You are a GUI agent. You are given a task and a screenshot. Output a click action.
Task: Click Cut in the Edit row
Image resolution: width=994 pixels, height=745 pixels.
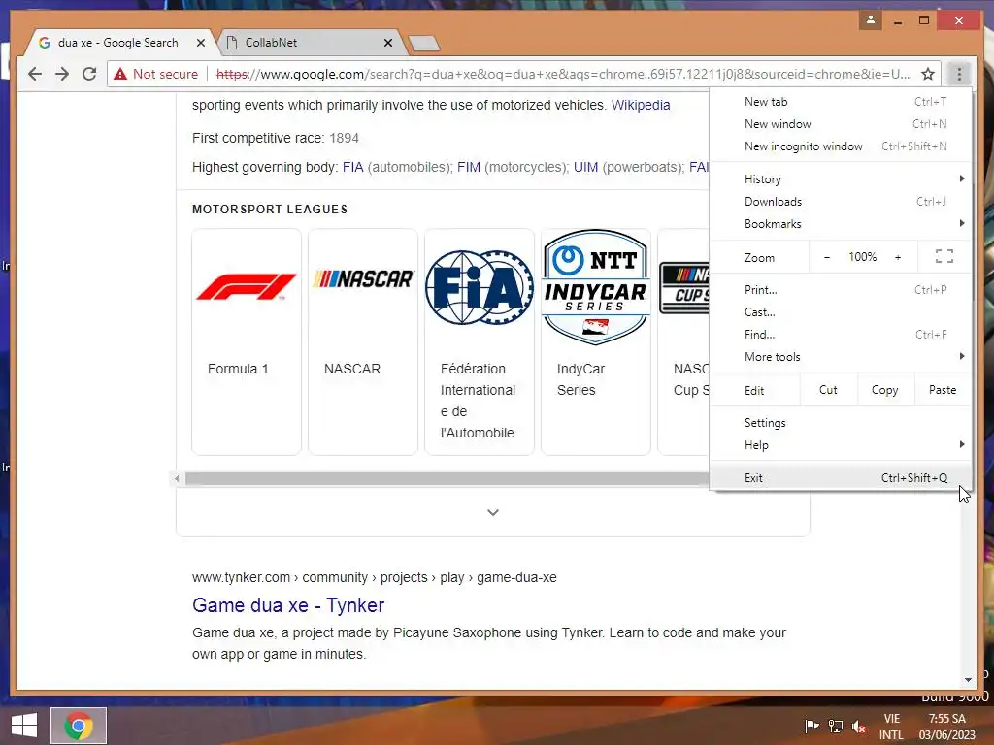pyautogui.click(x=828, y=390)
